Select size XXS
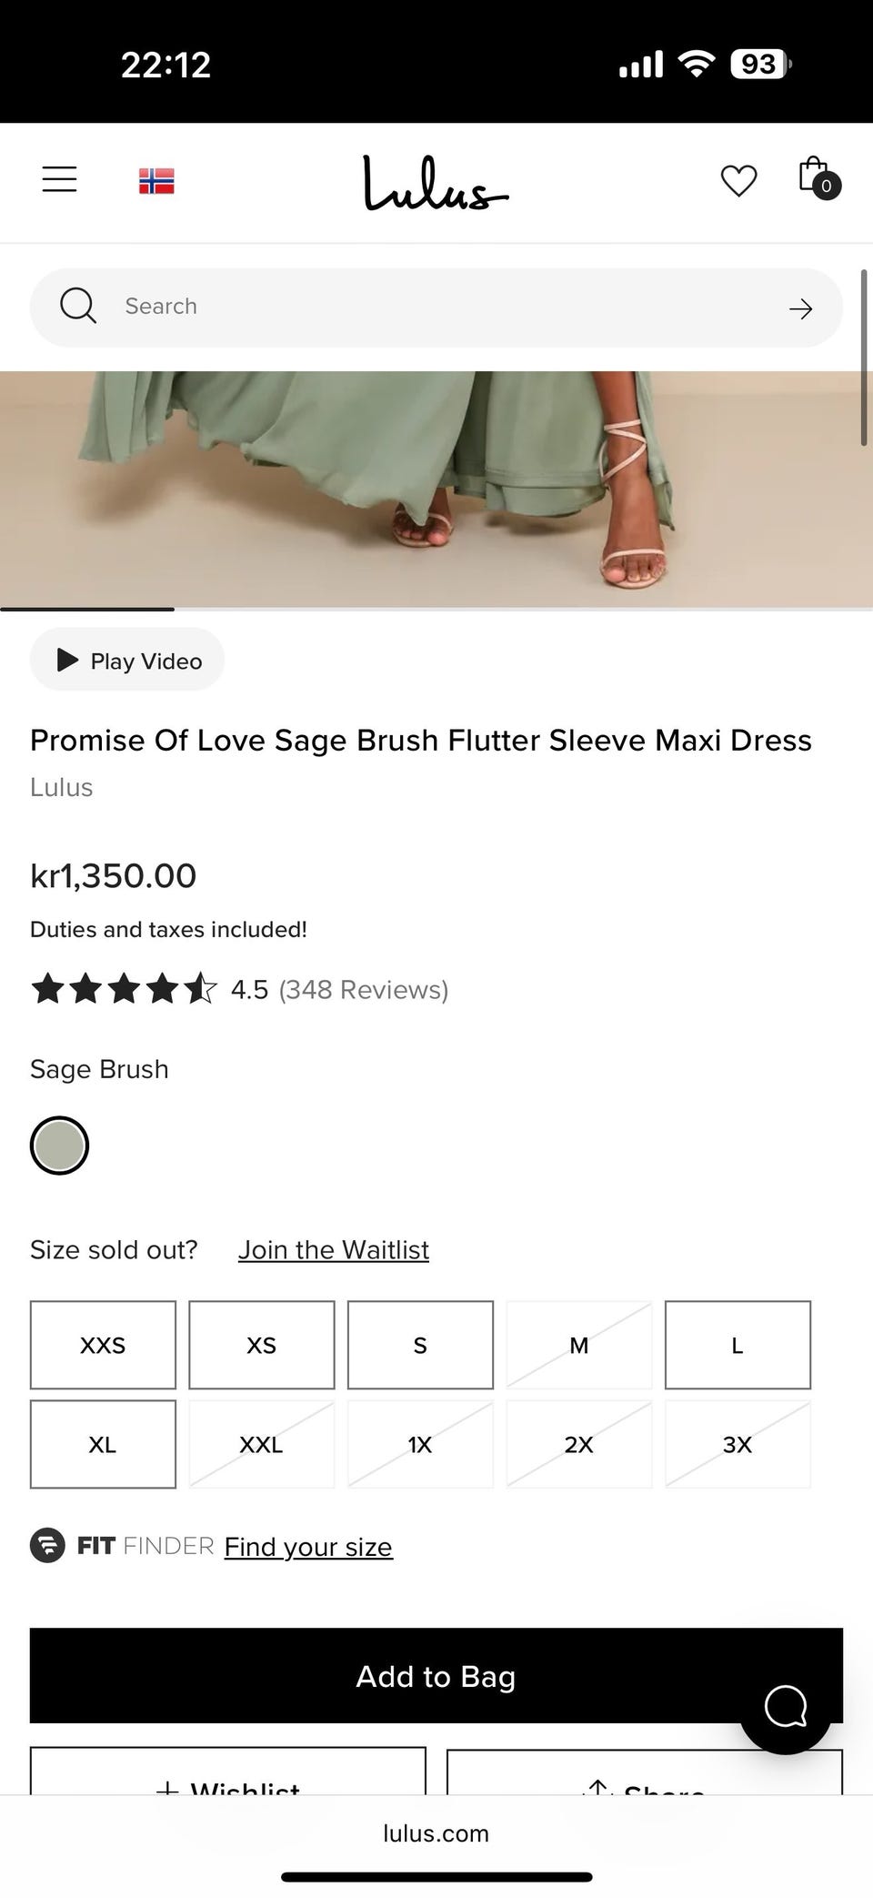This screenshot has height=1898, width=873. [103, 1345]
